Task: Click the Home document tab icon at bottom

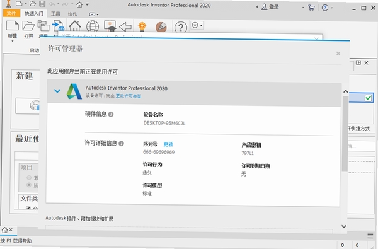Action: [x=4, y=230]
